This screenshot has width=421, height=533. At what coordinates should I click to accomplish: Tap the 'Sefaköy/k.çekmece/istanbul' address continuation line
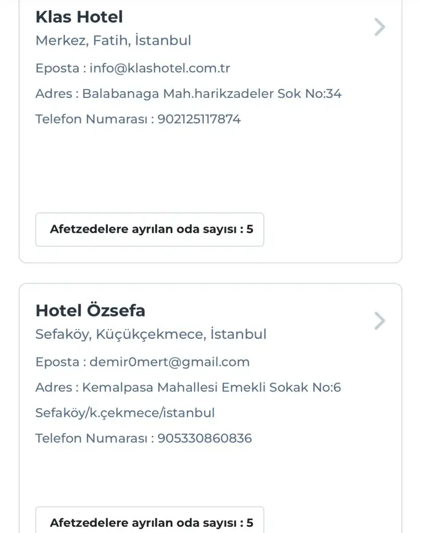(125, 413)
